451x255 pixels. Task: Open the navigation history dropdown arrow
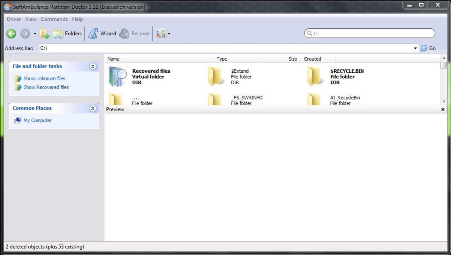tap(35, 34)
